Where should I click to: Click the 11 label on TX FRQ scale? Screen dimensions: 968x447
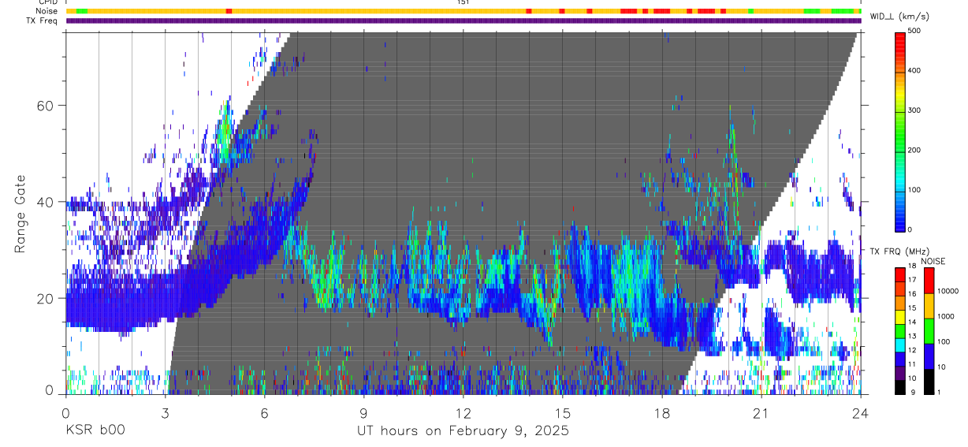click(912, 364)
